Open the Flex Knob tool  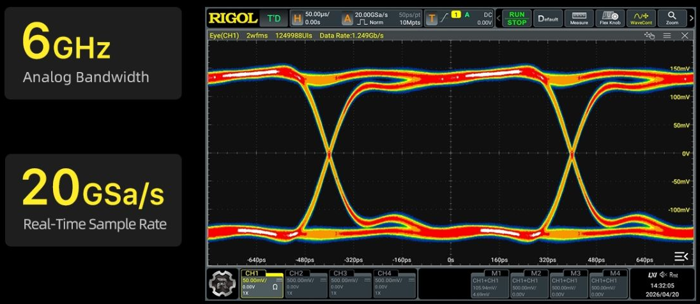(610, 18)
